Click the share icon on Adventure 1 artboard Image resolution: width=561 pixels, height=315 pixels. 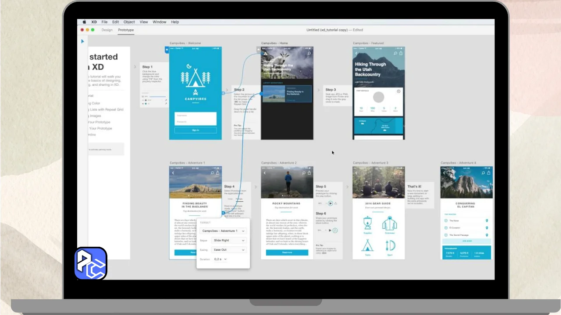point(217,173)
